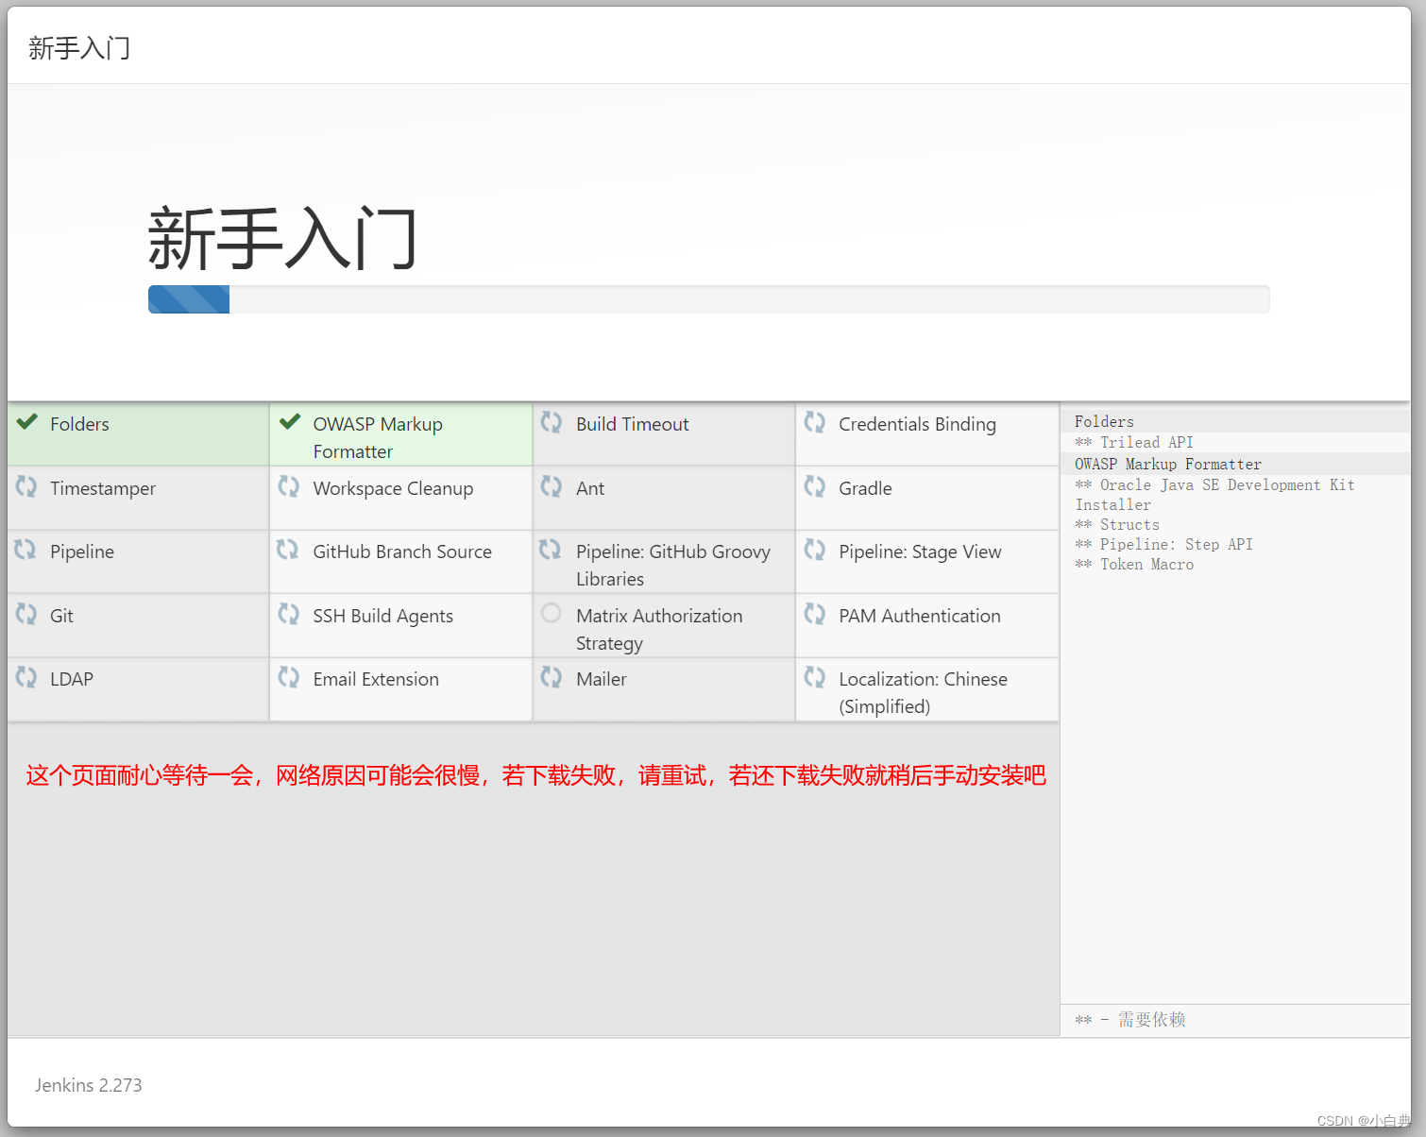Select the Timestamper plugin label

coord(103,489)
